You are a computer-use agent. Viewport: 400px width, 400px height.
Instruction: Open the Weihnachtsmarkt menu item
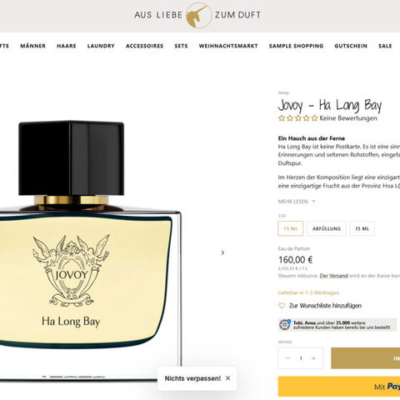[228, 46]
